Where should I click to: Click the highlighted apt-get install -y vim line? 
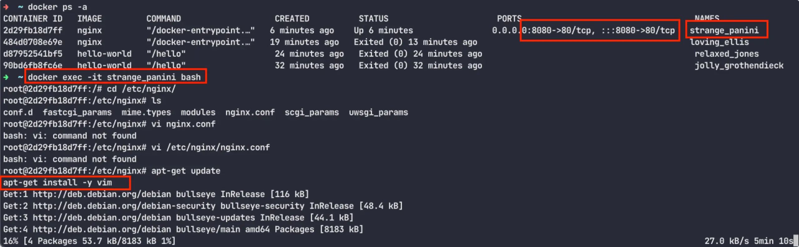57,182
